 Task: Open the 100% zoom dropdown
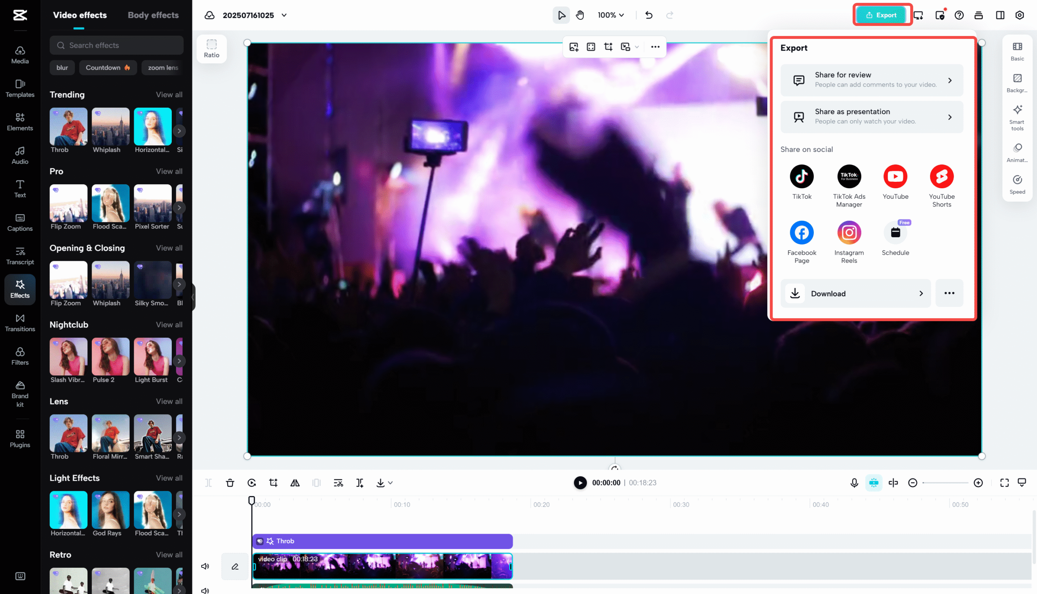click(610, 15)
